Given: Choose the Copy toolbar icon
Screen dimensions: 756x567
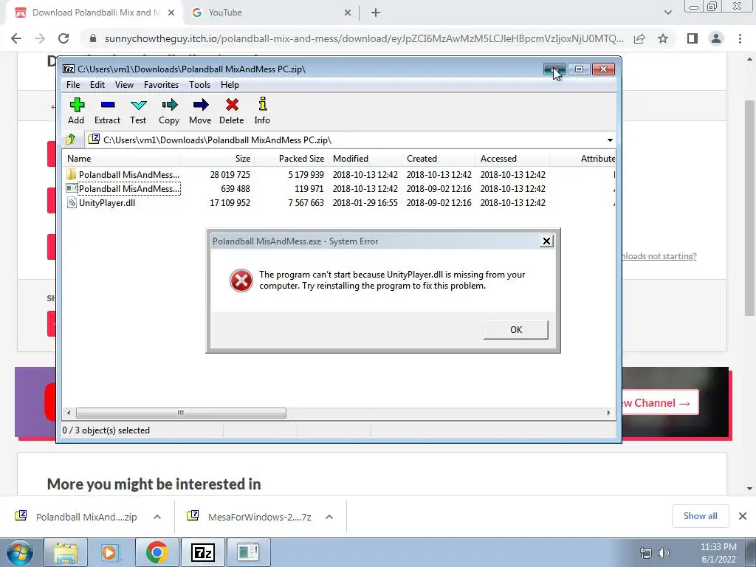Looking at the screenshot, I should (169, 111).
